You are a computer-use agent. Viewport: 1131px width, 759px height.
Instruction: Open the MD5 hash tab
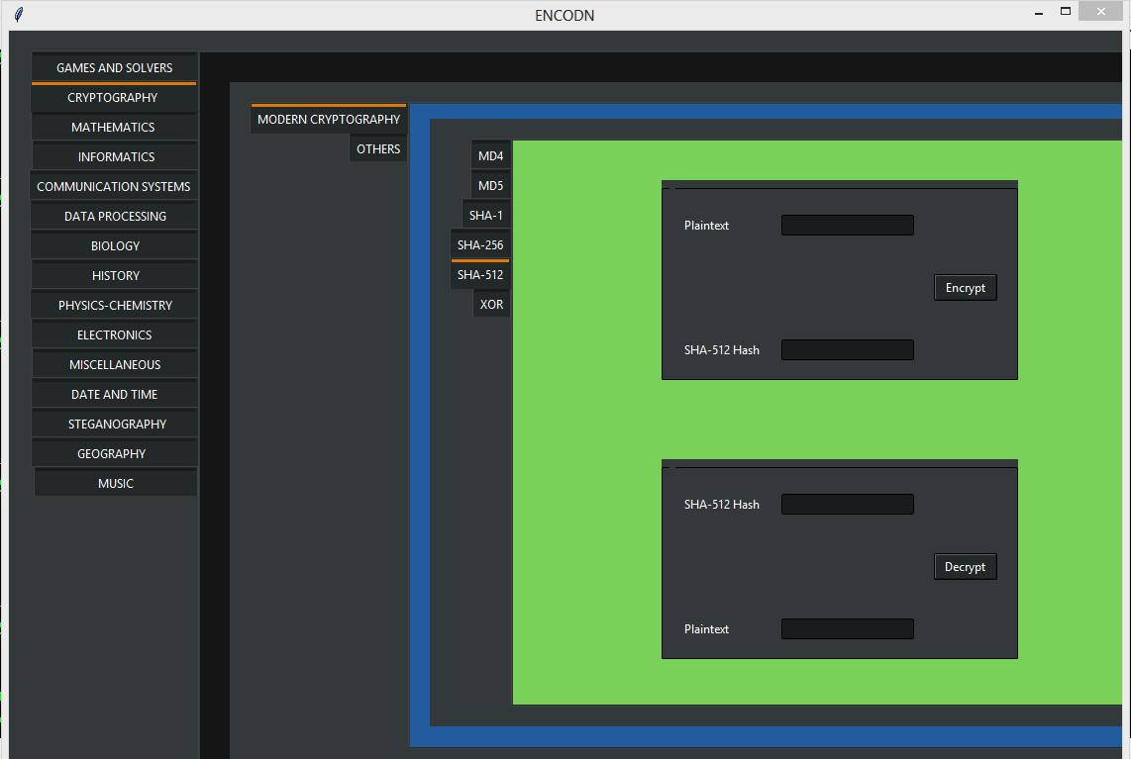(x=490, y=185)
